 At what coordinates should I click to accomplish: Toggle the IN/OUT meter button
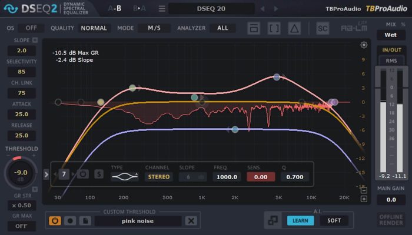click(391, 50)
